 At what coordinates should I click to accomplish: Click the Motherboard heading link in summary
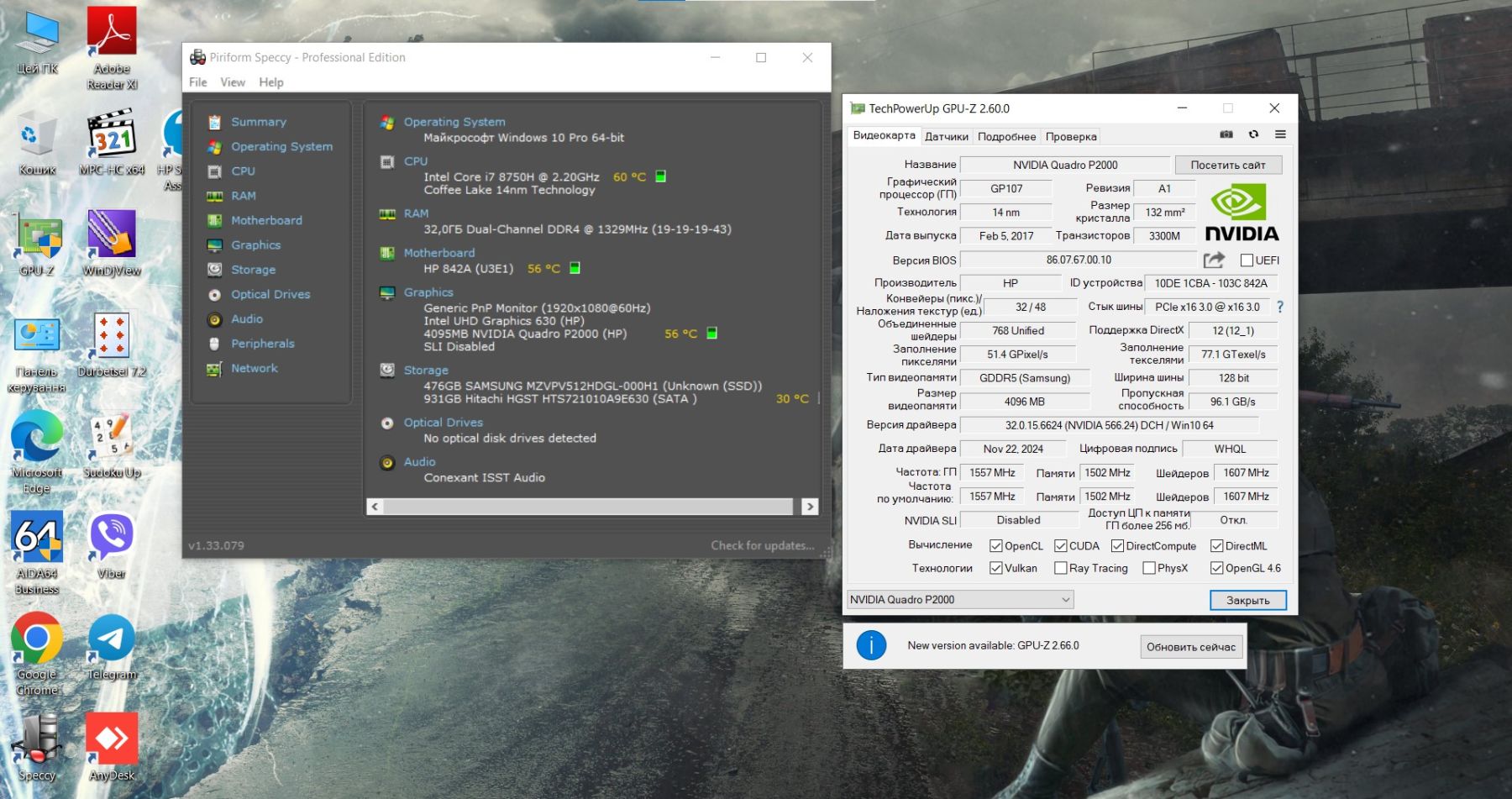click(439, 253)
